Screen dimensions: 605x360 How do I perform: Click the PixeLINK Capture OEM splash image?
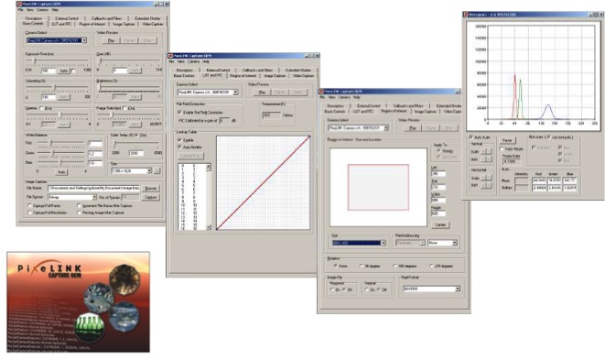click(79, 302)
